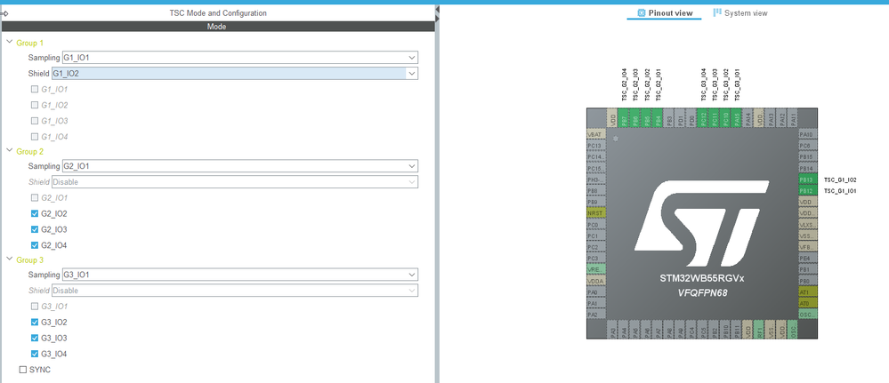Open the Group 2 Shield dropdown
This screenshot has width=889, height=383.
point(235,182)
